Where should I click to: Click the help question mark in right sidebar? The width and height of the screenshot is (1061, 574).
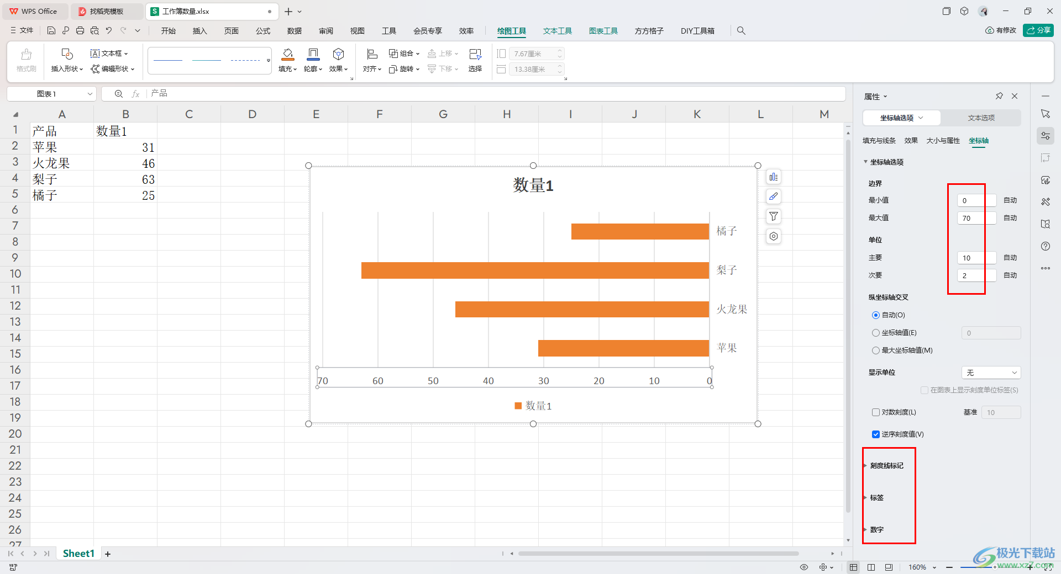click(1046, 246)
